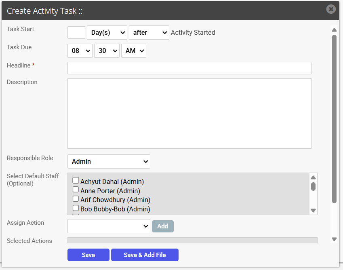The width and height of the screenshot is (343, 270).
Task: Click the dialog vertical scrollbar thumb
Action: 334,119
